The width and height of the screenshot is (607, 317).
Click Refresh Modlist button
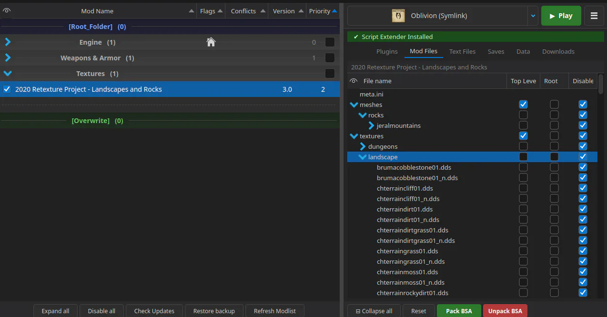(275, 311)
